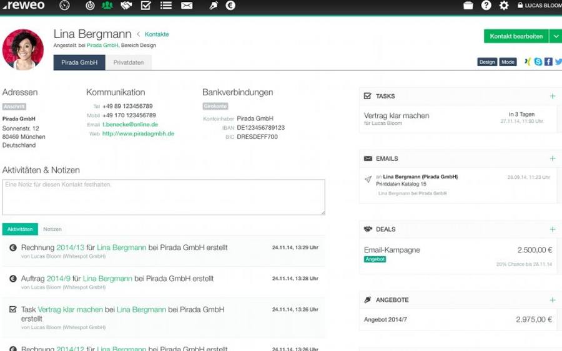Screen dimensions: 562x351
Task: Select the Aktivitäten tab
Action: [20, 229]
